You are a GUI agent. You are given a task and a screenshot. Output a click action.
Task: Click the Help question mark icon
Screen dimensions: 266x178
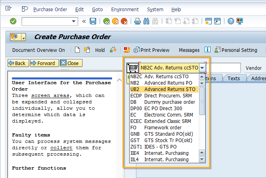coord(231,21)
